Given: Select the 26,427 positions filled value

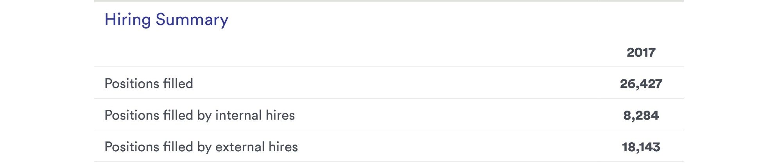Looking at the screenshot, I should coord(641,84).
